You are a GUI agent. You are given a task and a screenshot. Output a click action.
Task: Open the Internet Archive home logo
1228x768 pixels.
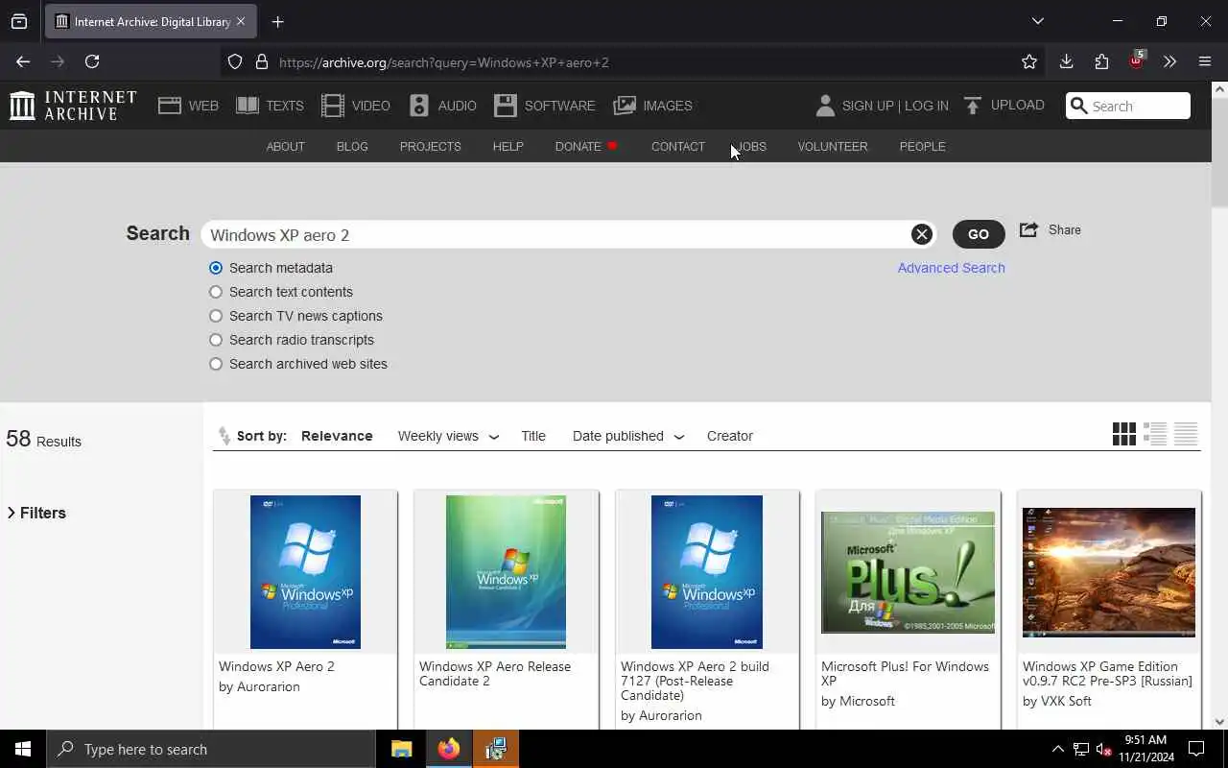73,106
